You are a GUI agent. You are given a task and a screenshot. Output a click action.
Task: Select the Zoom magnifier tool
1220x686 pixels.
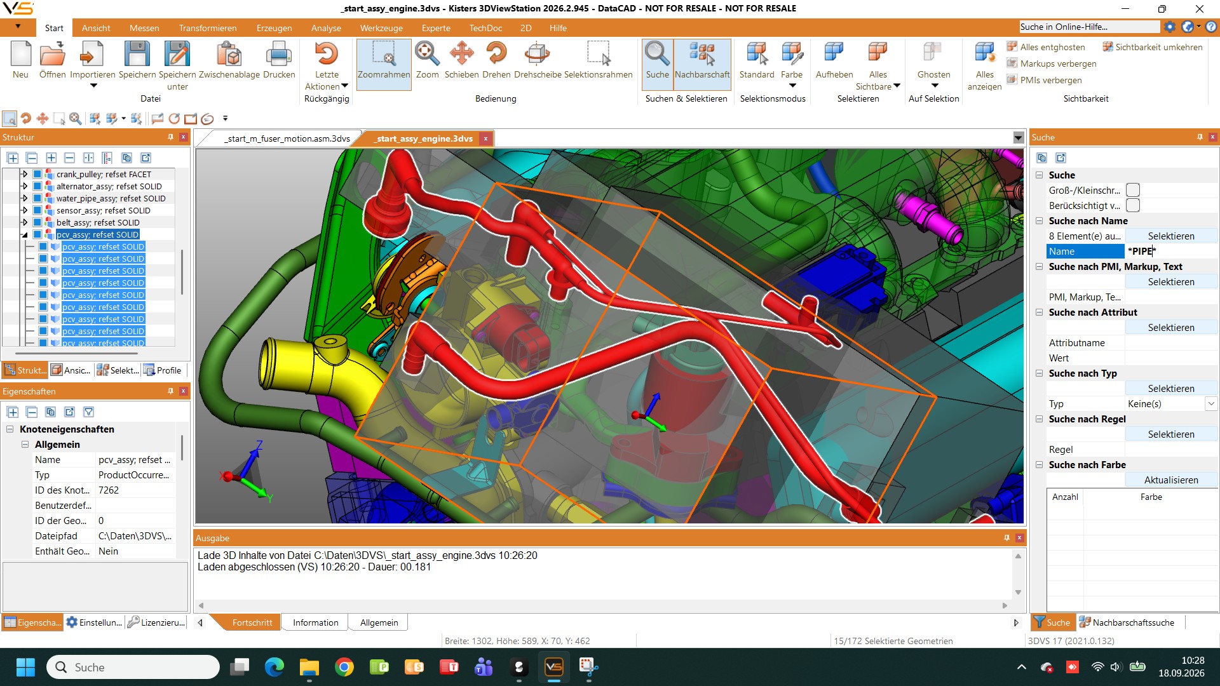click(427, 54)
